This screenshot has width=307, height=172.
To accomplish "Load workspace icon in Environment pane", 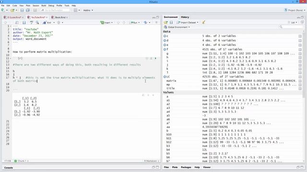I will click(165, 22).
